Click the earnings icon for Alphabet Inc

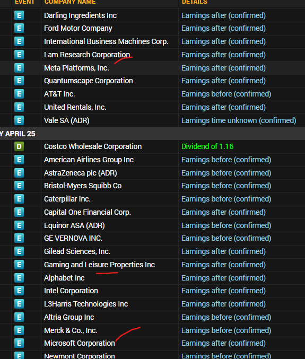(x=19, y=278)
